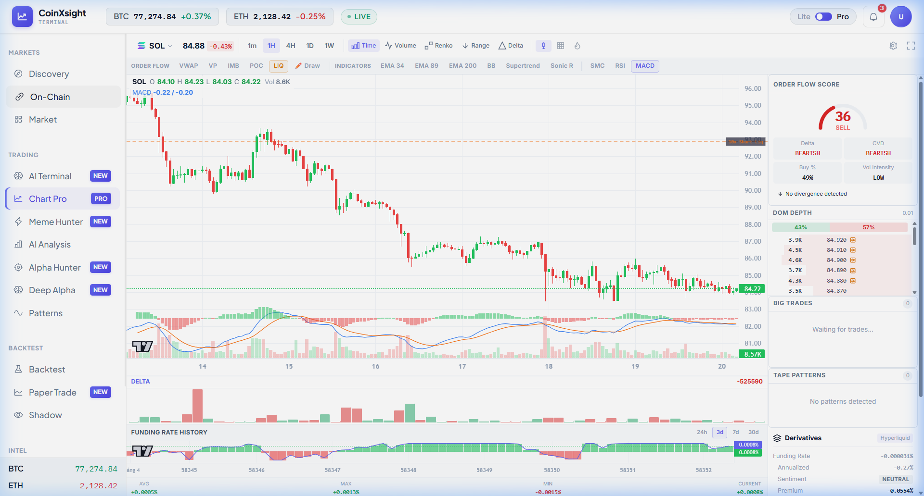Open the user avatar menu
Image resolution: width=924 pixels, height=496 pixels.
[901, 17]
